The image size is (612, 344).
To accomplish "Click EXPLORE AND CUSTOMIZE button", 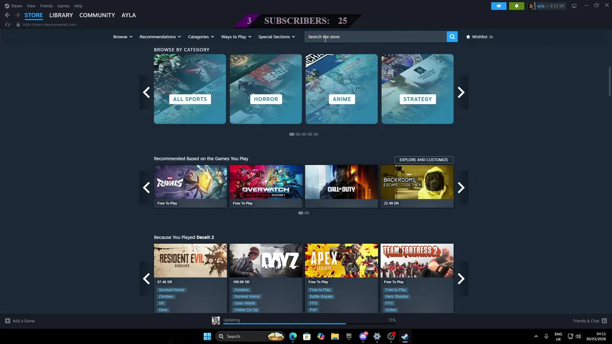I will pyautogui.click(x=424, y=160).
